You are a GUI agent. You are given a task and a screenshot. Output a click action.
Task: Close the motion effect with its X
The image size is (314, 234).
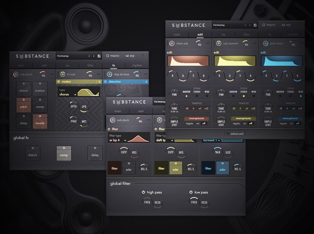[99, 82]
